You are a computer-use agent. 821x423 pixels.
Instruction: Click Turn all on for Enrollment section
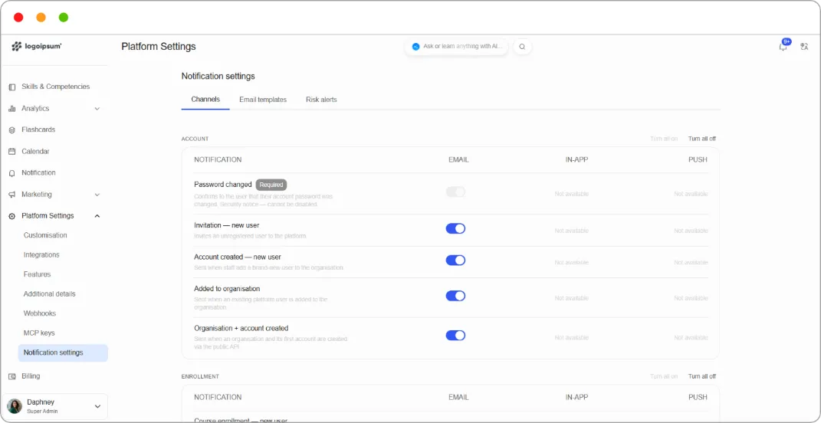[x=664, y=376]
